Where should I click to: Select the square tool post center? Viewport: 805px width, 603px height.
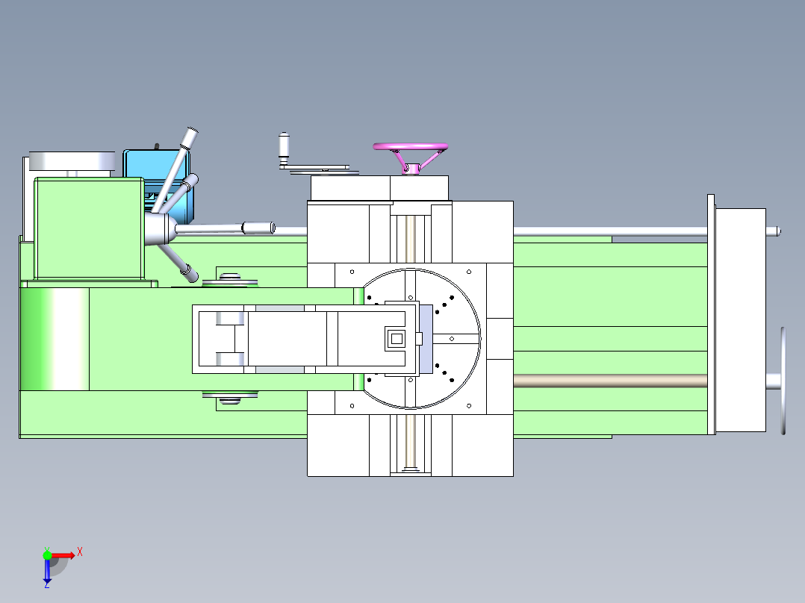(397, 339)
